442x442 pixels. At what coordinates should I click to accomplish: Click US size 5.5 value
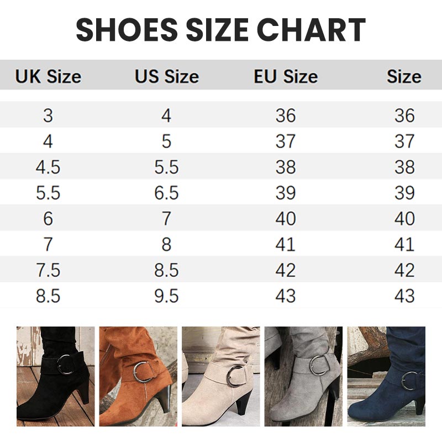pyautogui.click(x=166, y=167)
